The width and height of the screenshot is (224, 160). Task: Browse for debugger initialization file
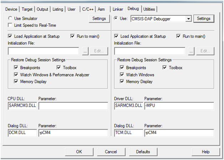click(x=192, y=51)
